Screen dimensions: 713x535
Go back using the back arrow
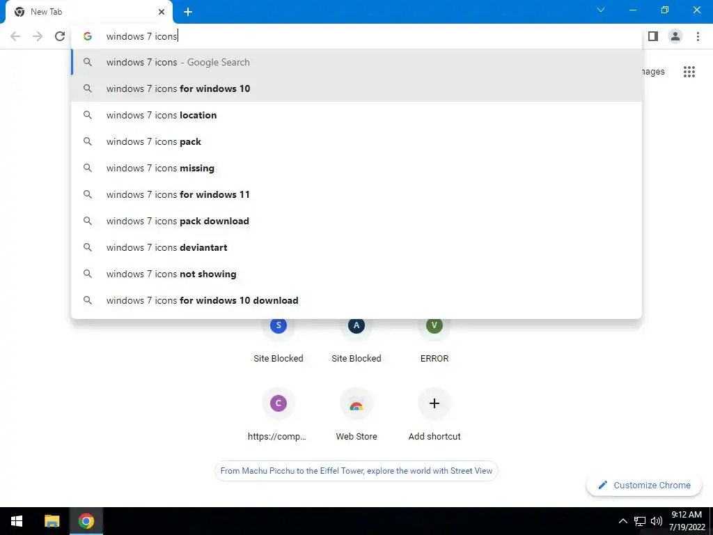(15, 36)
